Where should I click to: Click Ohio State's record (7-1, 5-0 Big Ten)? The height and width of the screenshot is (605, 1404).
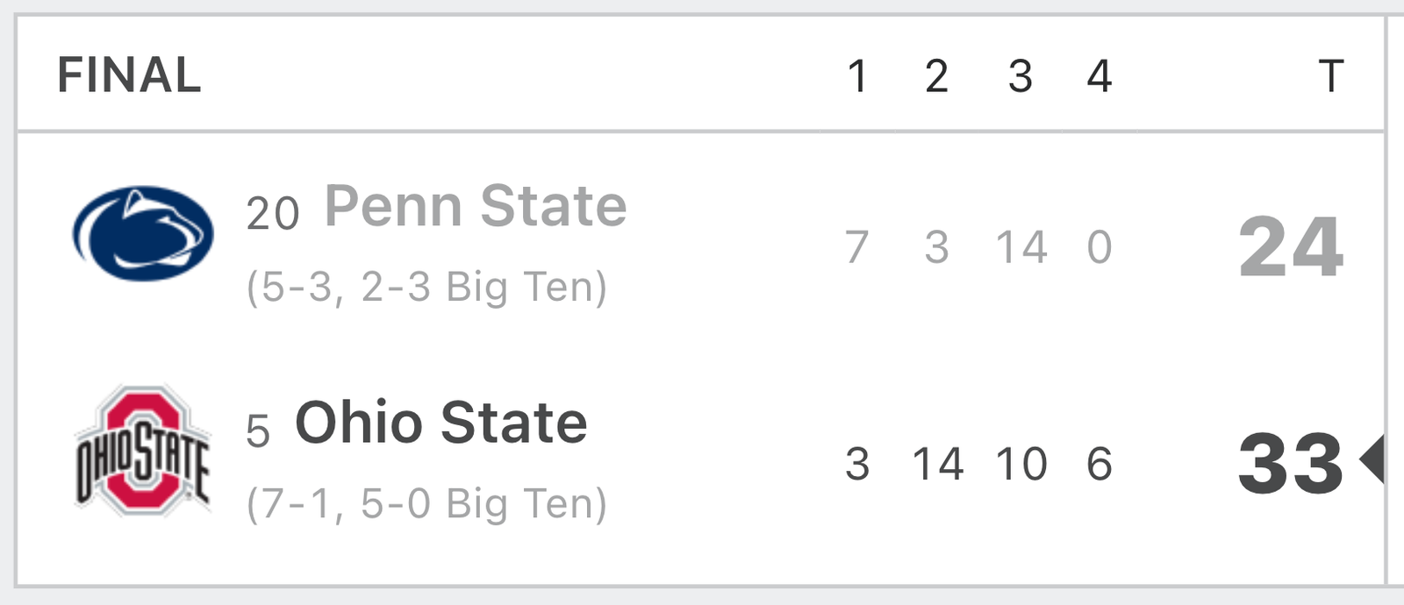point(426,504)
